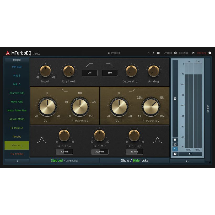The width and height of the screenshot is (215, 215).
Task: Select the Motor Town Plus equalizer
Action: 17,111
